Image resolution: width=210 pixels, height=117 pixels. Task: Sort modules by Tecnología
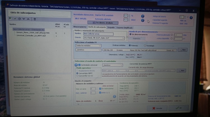pos(145,46)
